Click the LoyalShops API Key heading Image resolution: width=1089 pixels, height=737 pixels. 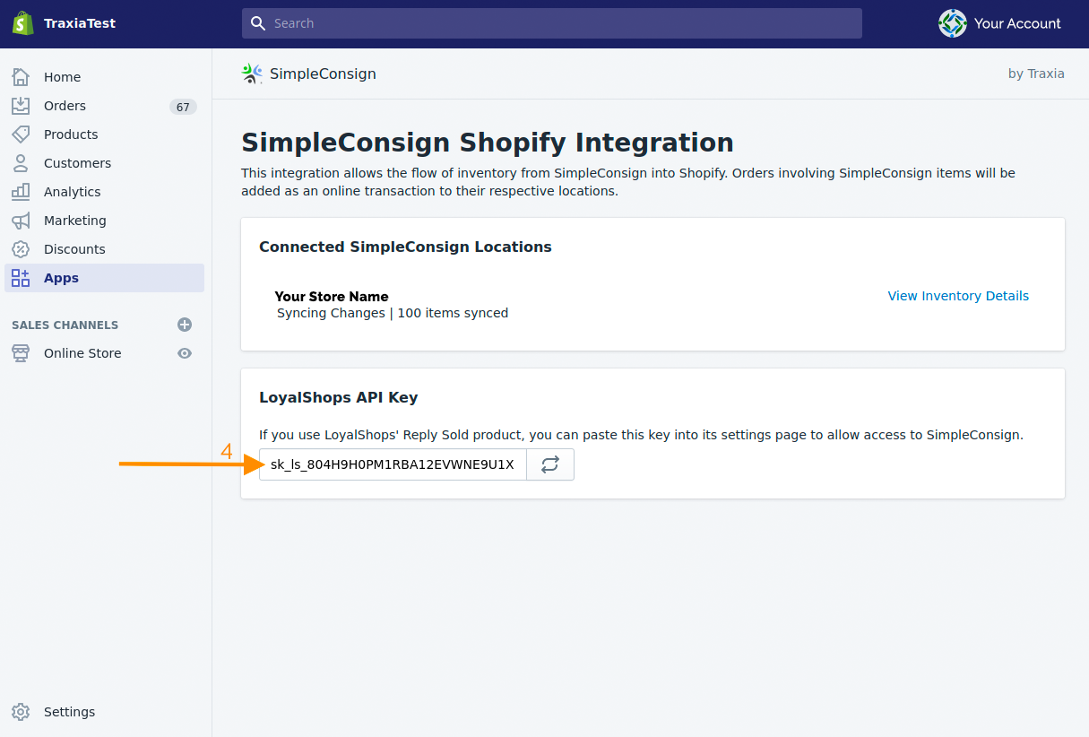(x=339, y=397)
